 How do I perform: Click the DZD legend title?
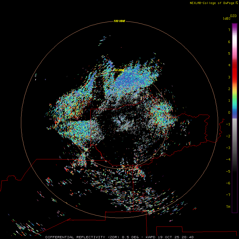[233, 16]
